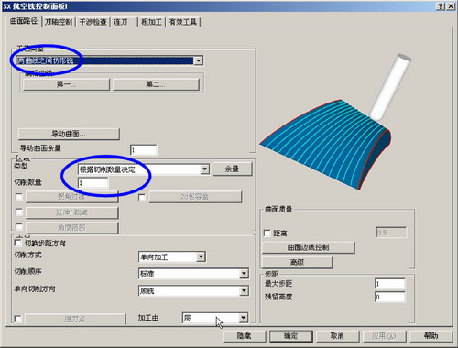
Task: Toggle the 切换步距方向 checkbox
Action: 18,244
